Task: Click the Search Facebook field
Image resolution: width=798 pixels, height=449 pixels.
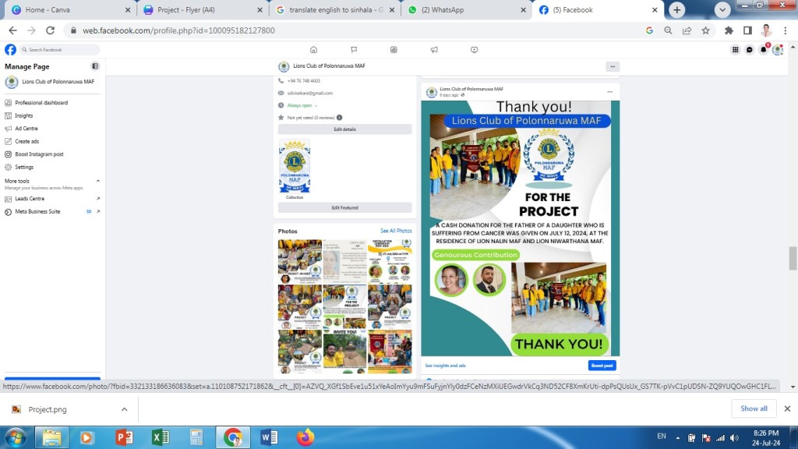Action: [60, 49]
